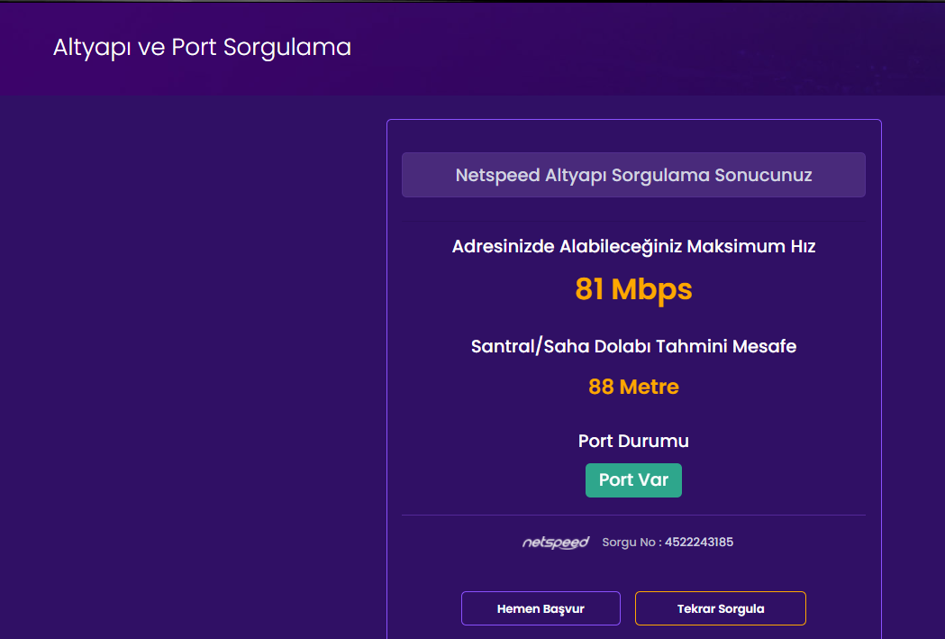Click the green Port Var badge
The height and width of the screenshot is (639, 945).
tap(633, 480)
